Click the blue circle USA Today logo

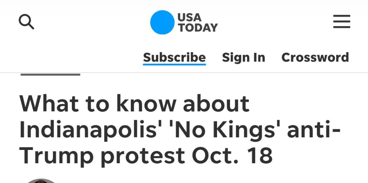(x=162, y=22)
